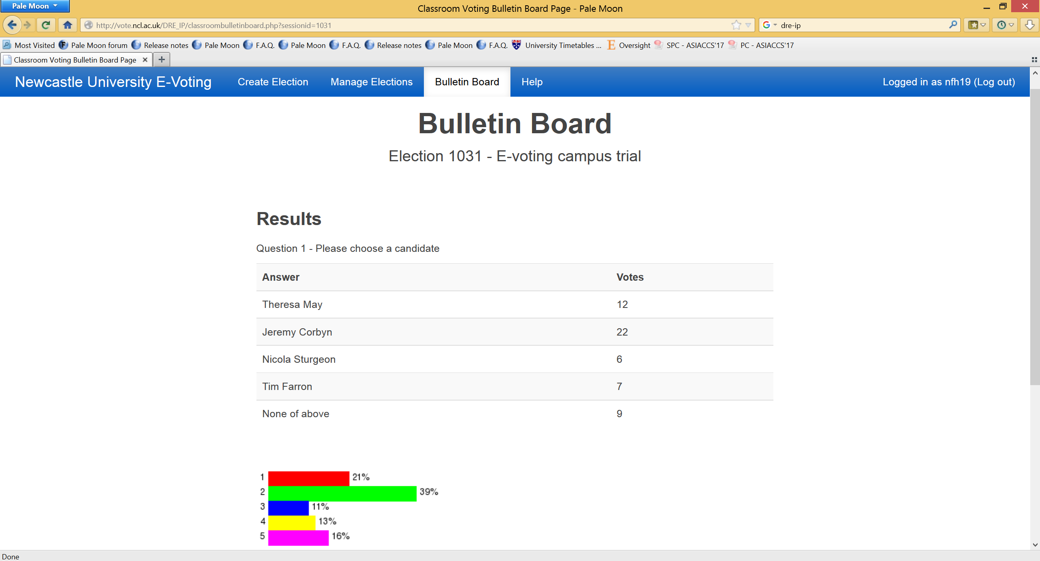
Task: Open the Create Election nav tab
Action: point(273,82)
